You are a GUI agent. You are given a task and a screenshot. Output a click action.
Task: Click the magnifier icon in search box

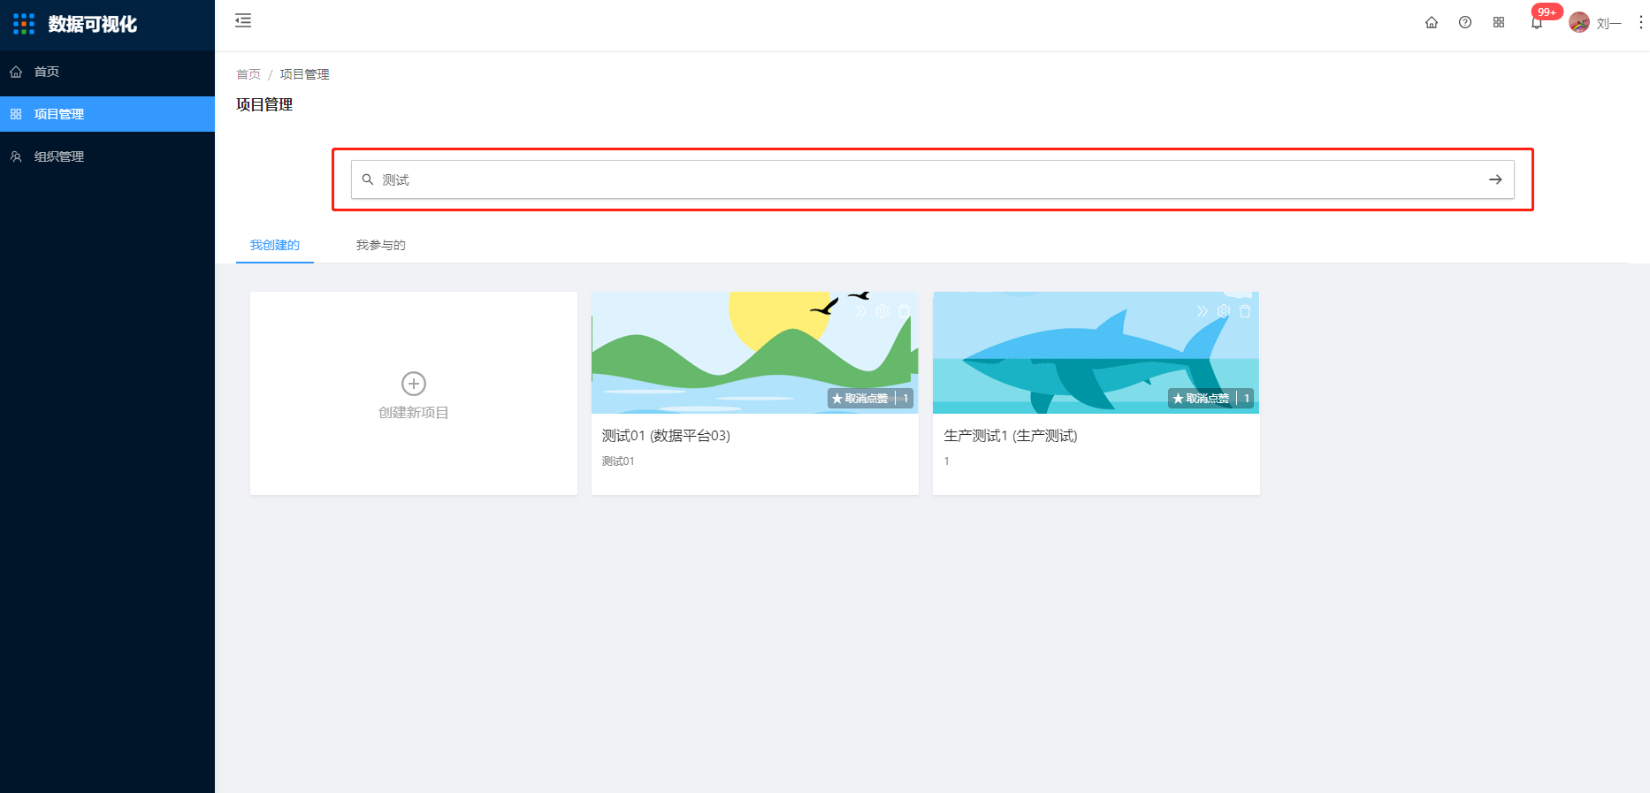[368, 179]
